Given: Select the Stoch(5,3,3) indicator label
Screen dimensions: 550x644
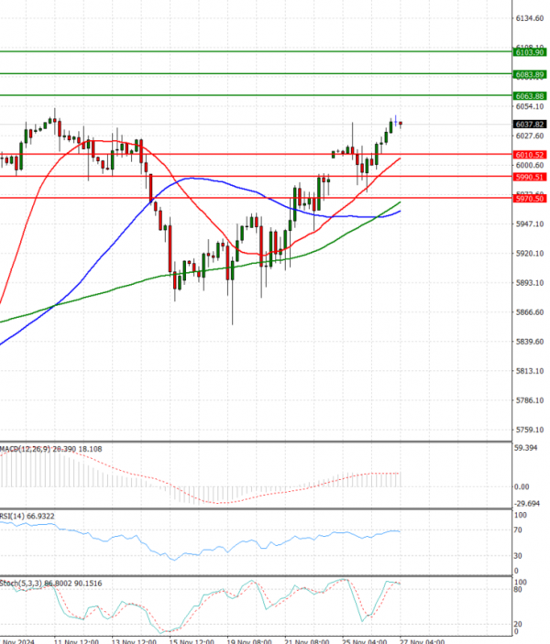Looking at the screenshot, I should (x=51, y=584).
